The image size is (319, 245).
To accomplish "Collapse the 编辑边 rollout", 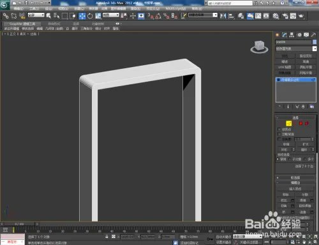I will pos(295,182).
